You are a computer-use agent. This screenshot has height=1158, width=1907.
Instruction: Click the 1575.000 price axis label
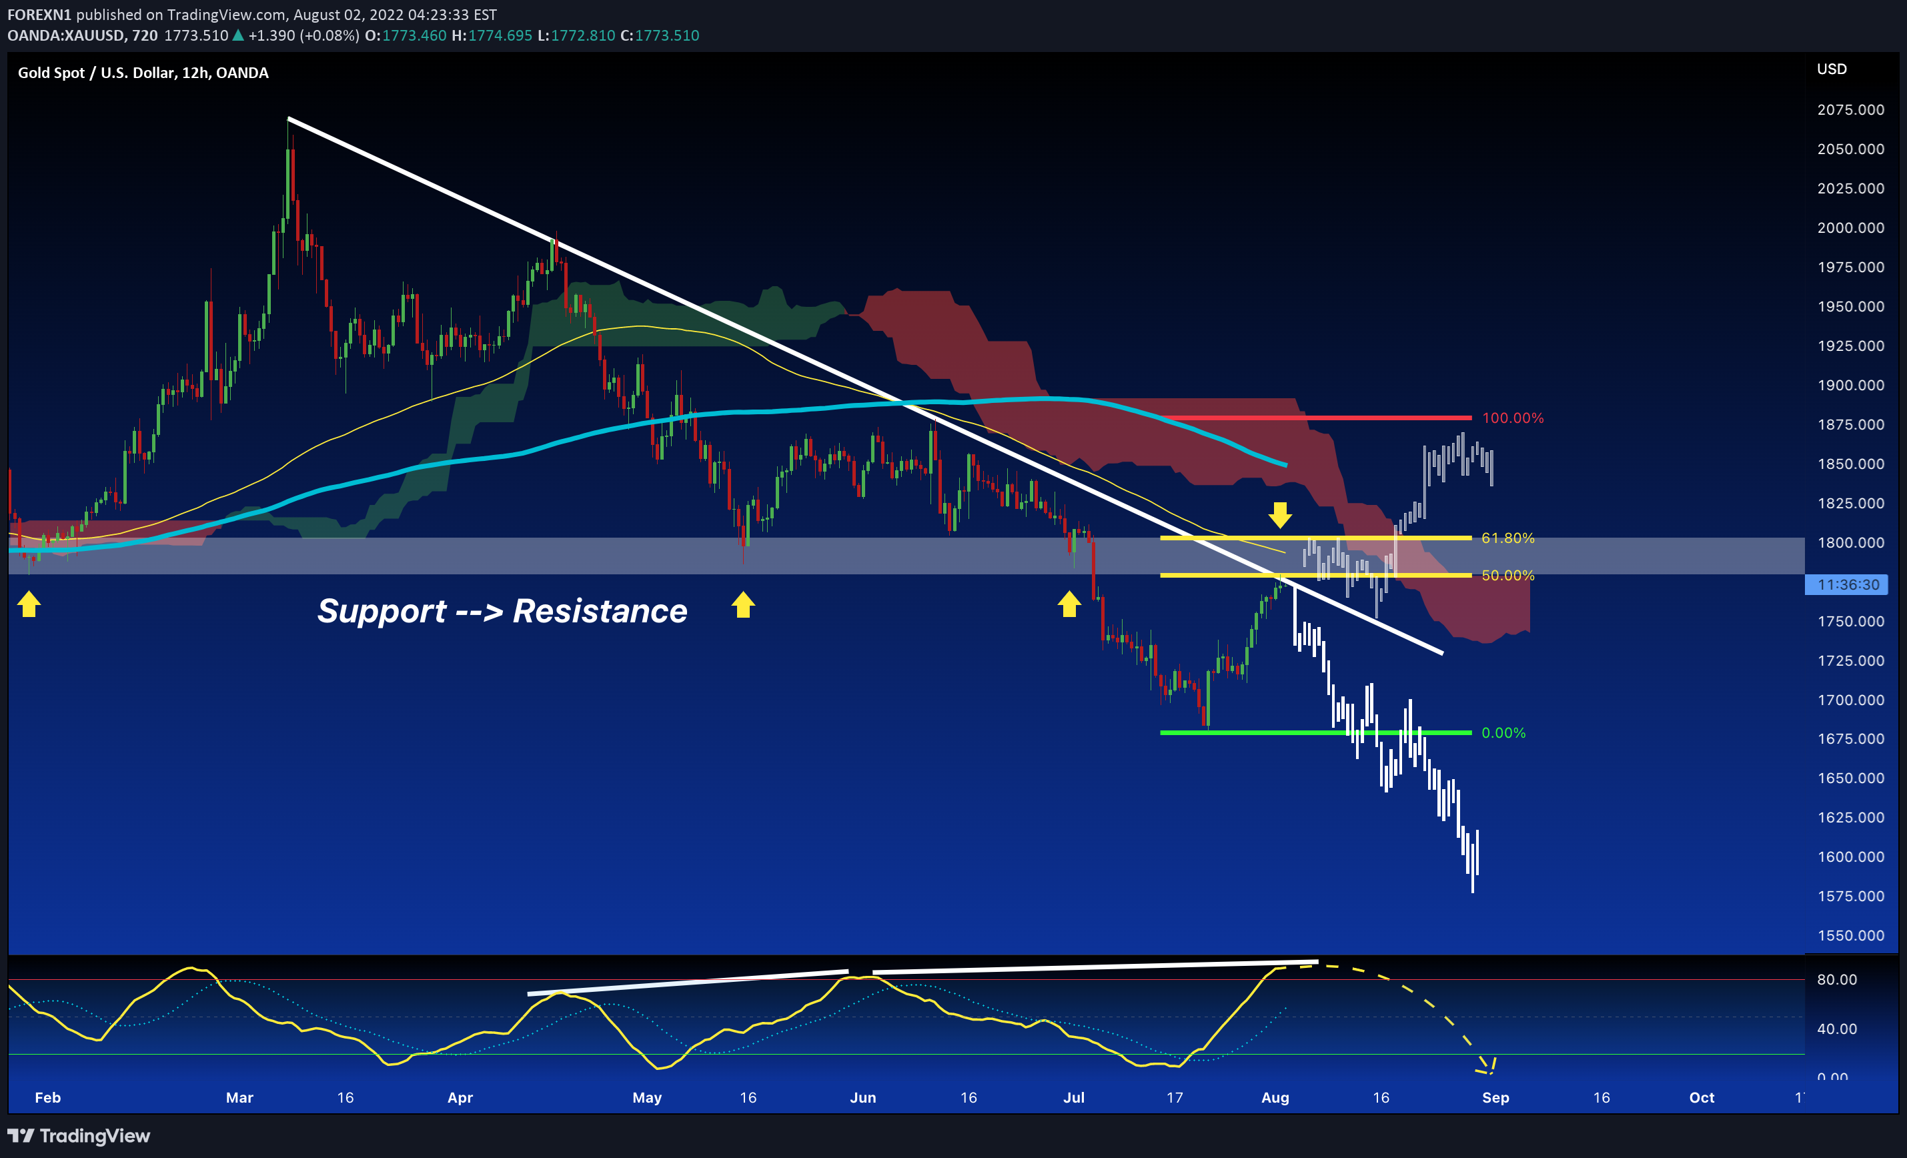click(x=1850, y=897)
